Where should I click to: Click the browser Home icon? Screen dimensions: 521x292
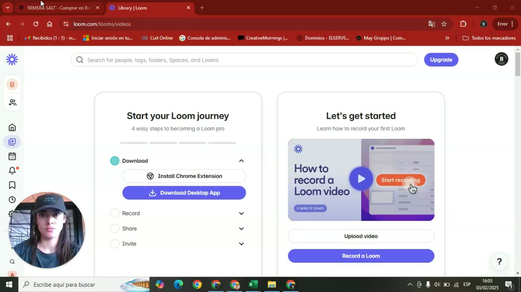[x=50, y=24]
